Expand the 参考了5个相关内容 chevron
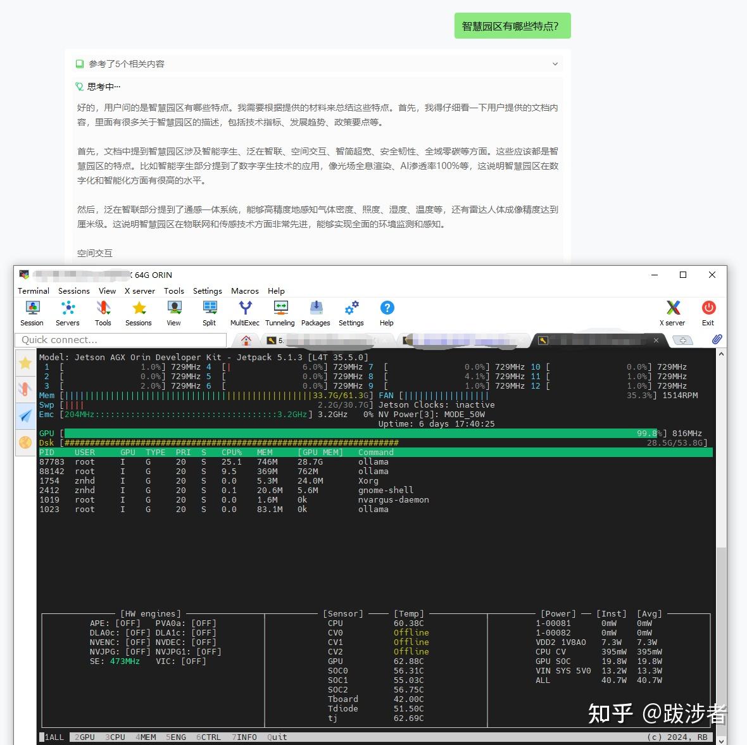The width and height of the screenshot is (747, 745). (x=555, y=64)
